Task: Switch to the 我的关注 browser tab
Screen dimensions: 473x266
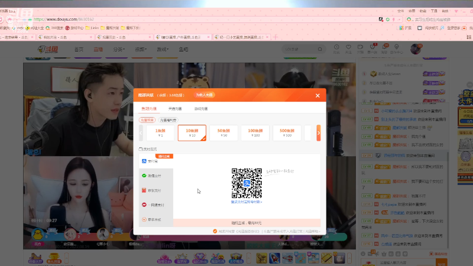Action: (65, 37)
